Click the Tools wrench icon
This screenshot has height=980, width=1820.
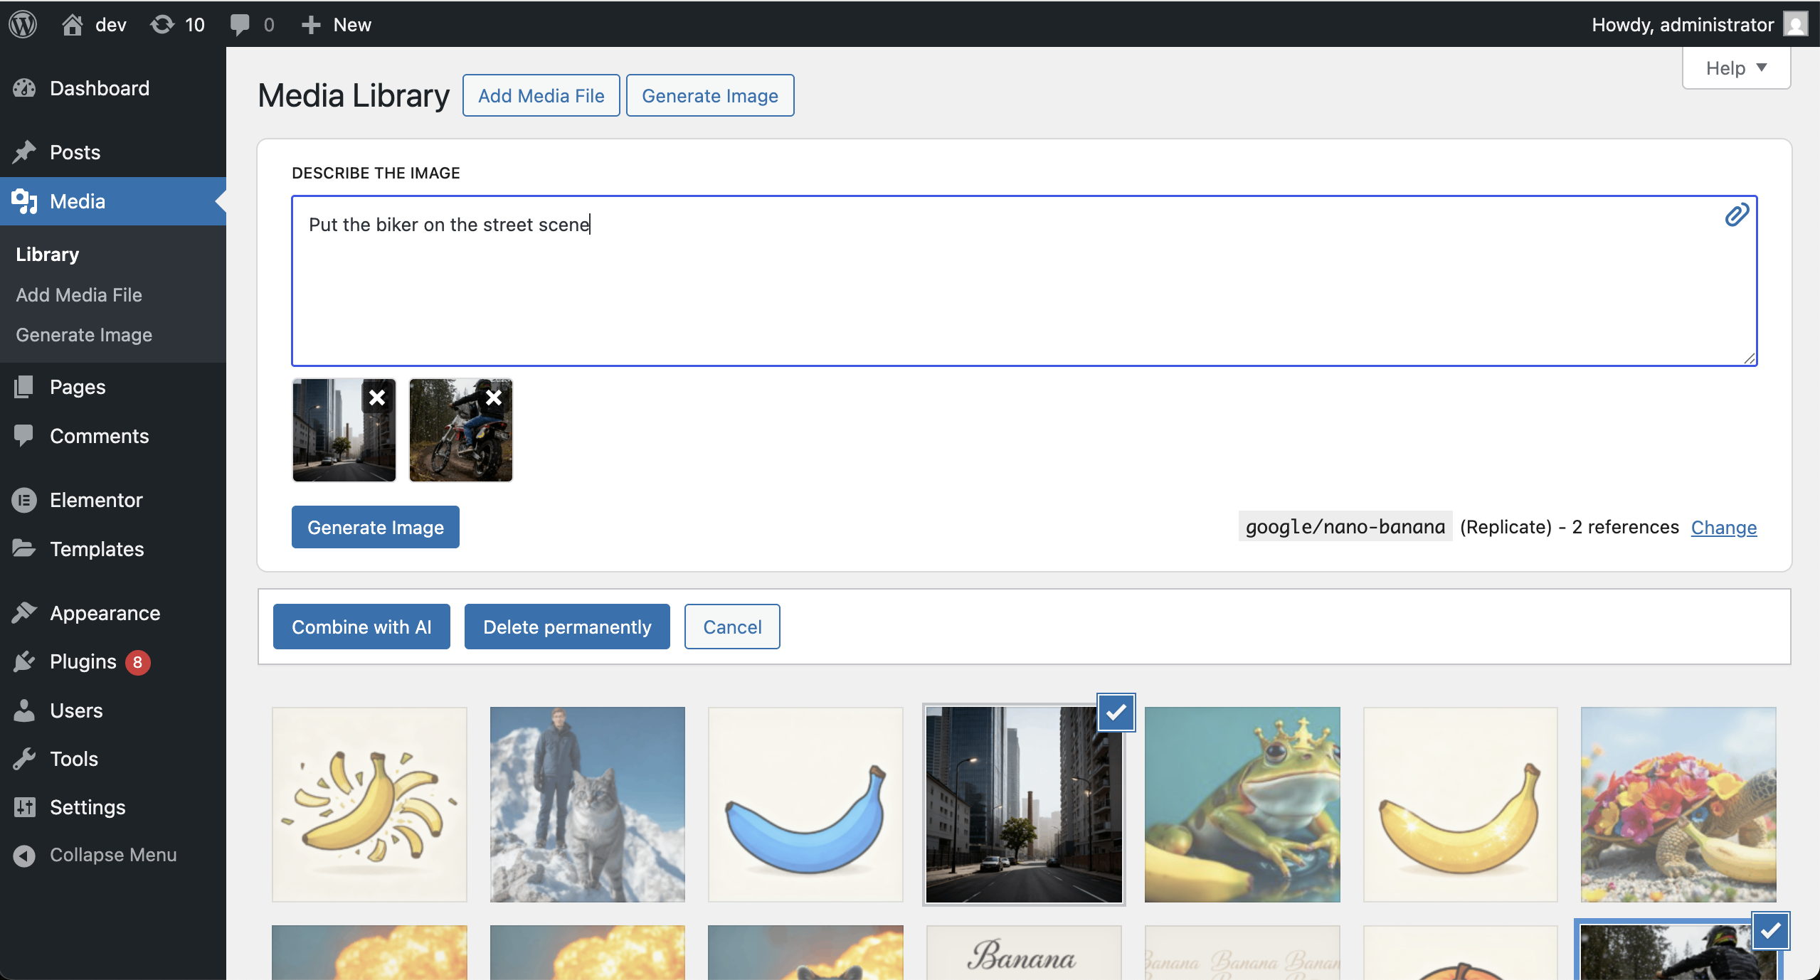[24, 759]
